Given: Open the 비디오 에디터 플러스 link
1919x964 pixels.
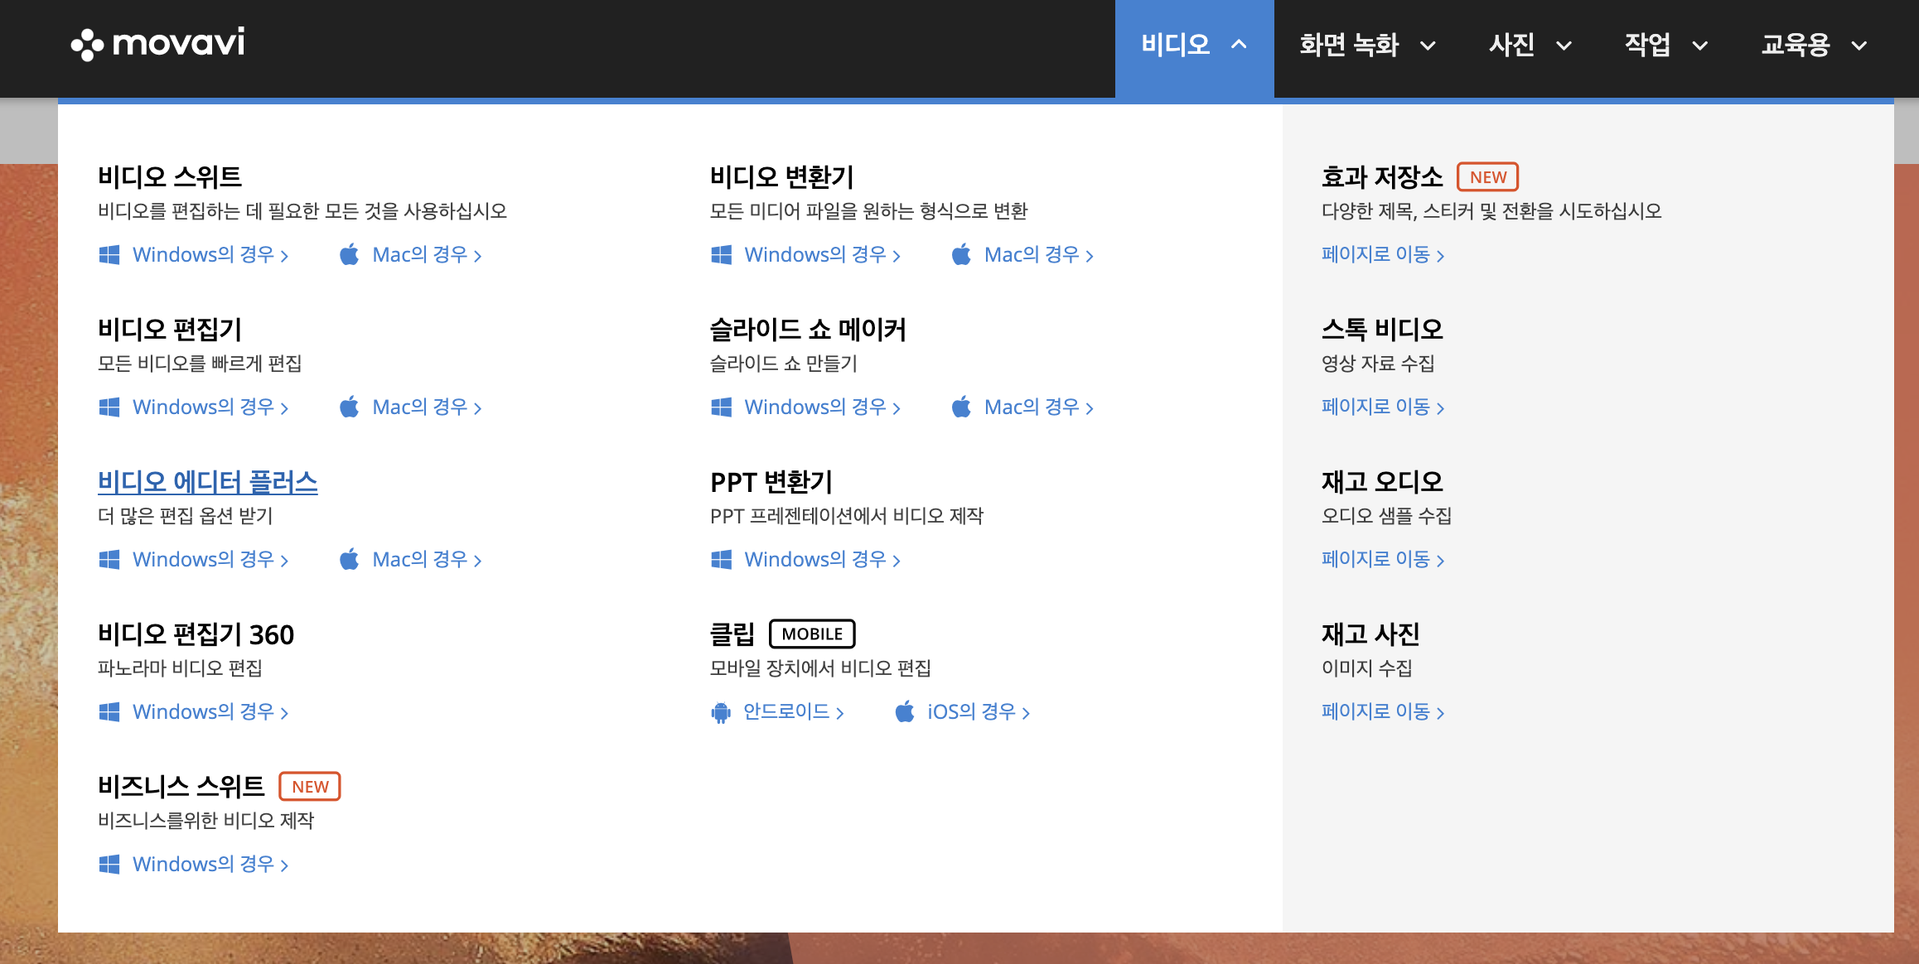Looking at the screenshot, I should 207,482.
